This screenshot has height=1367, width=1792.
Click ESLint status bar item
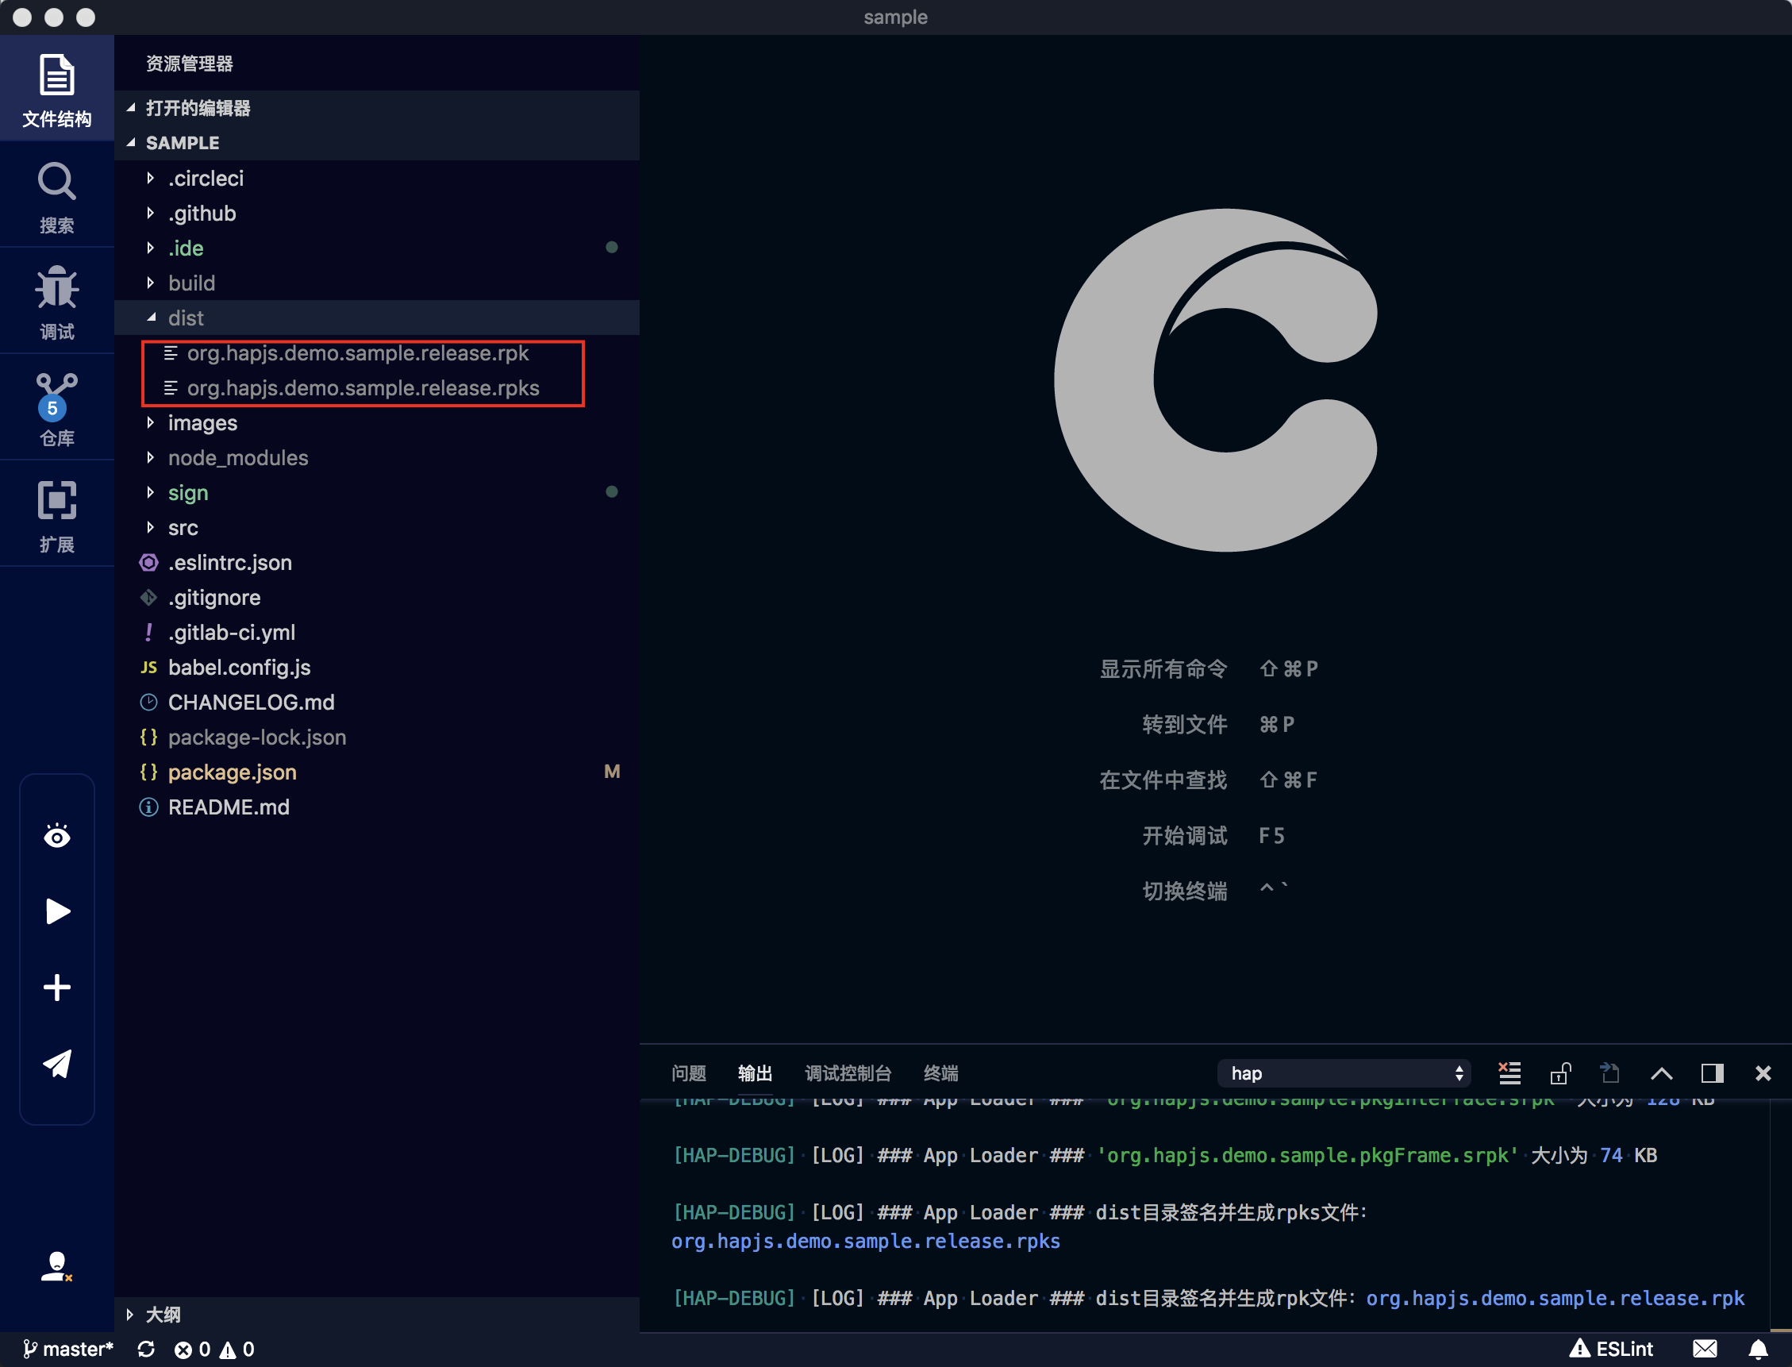coord(1610,1349)
